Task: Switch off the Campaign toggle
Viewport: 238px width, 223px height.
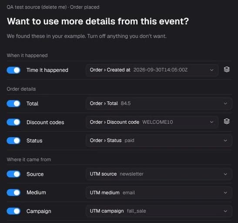Action: [x=13, y=211]
